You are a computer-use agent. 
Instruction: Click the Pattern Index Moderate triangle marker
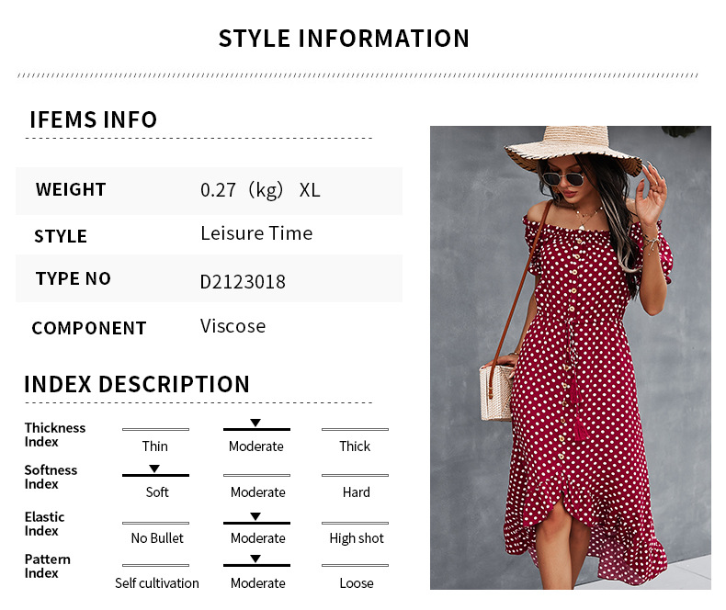[x=255, y=559]
